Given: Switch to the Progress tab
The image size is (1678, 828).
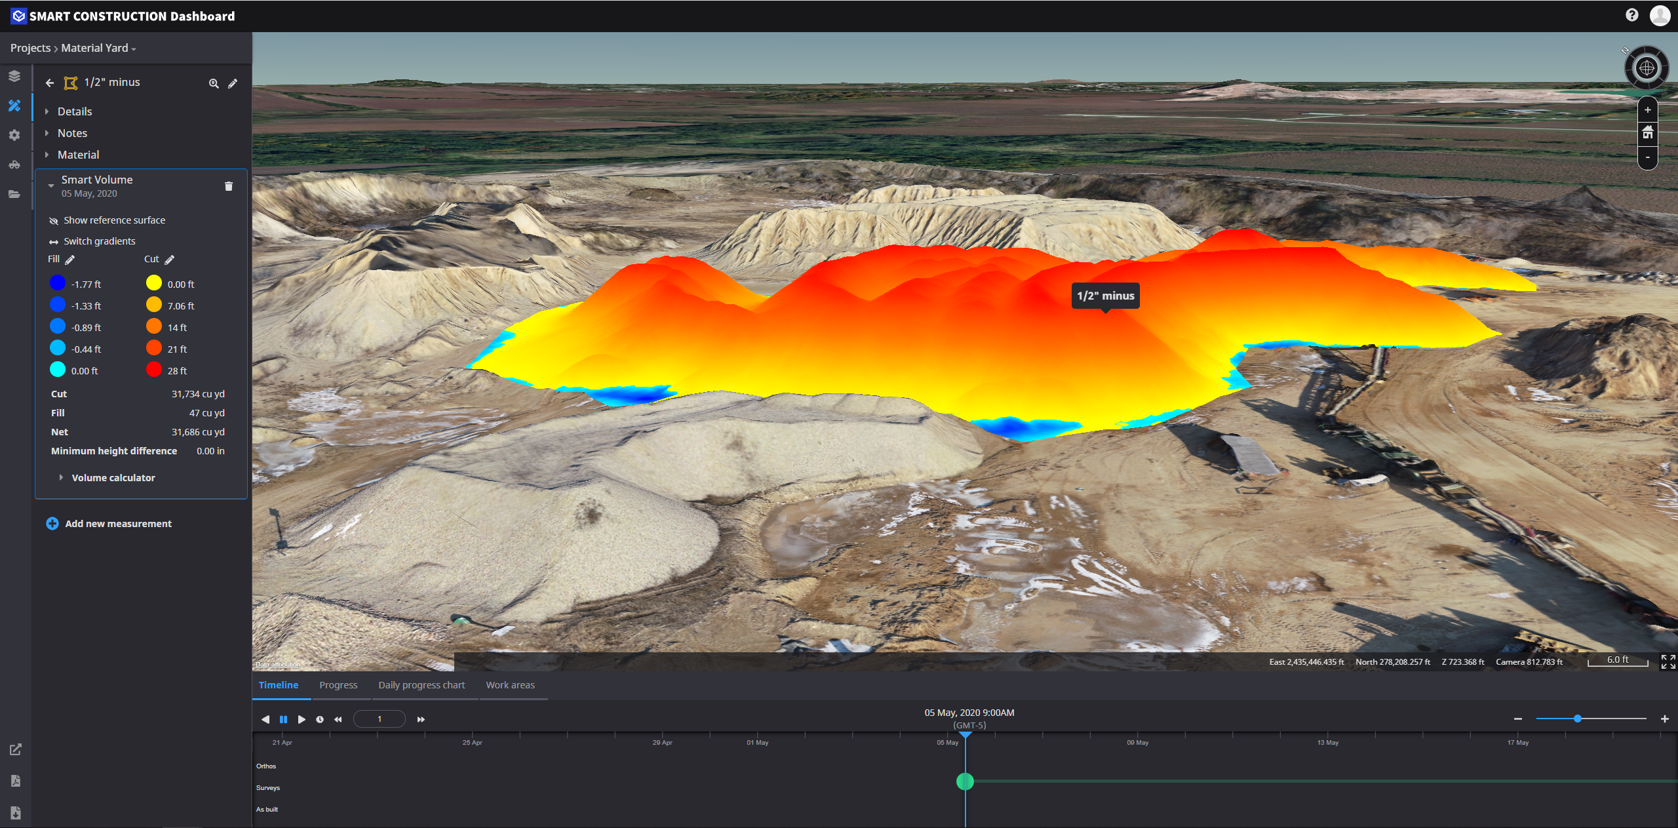Looking at the screenshot, I should 338,685.
